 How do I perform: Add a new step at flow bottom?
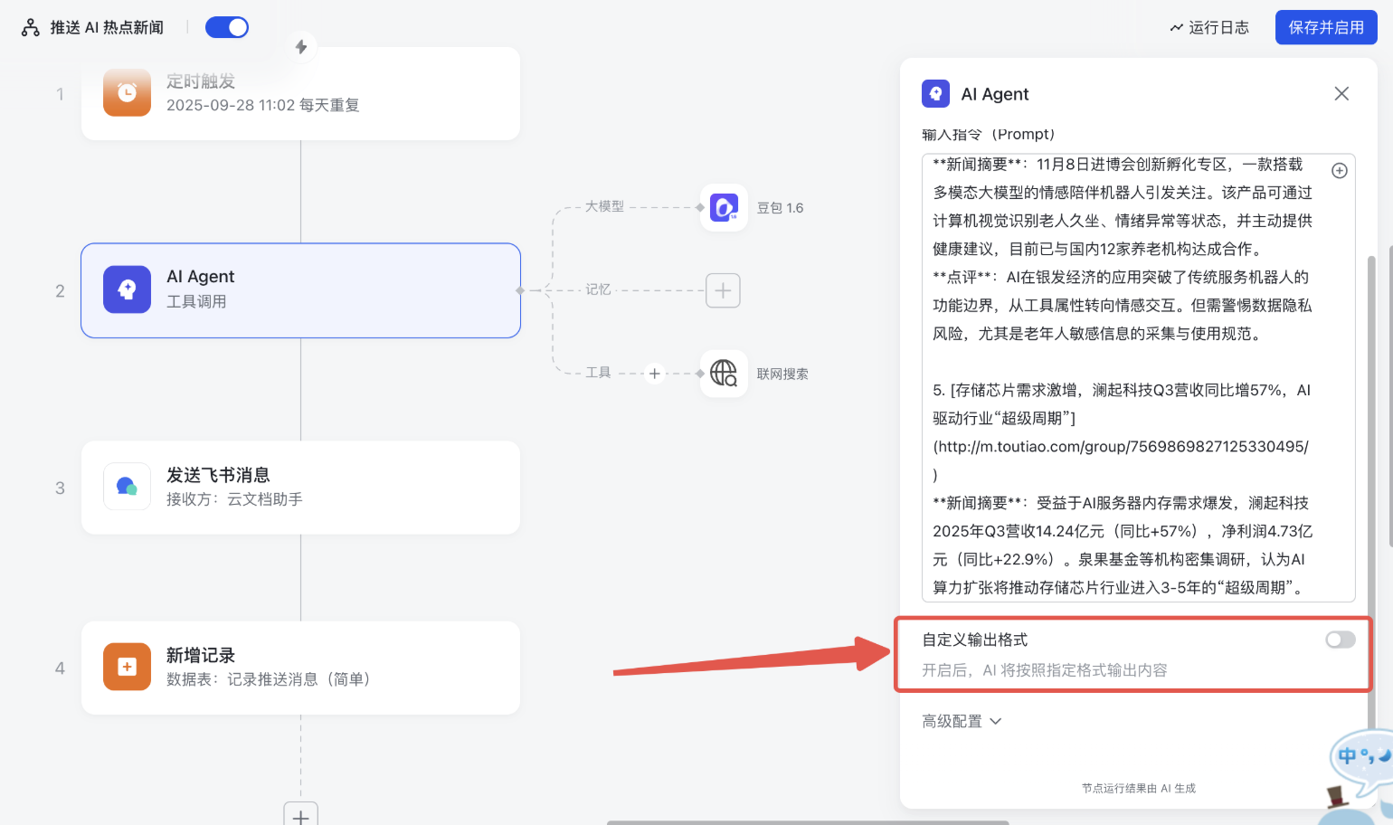pos(301,815)
